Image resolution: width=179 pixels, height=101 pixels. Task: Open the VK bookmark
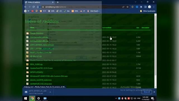(27, 11)
